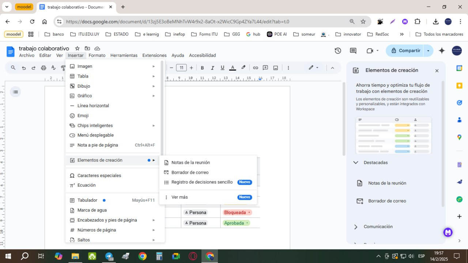Open the Aprobada status dropdown chip
The height and width of the screenshot is (263, 468).
coord(236,223)
